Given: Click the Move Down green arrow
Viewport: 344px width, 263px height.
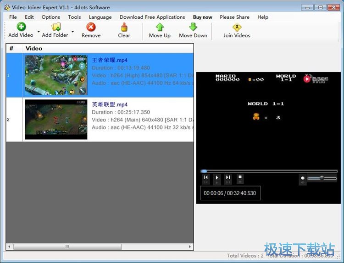Looking at the screenshot, I should [x=193, y=27].
